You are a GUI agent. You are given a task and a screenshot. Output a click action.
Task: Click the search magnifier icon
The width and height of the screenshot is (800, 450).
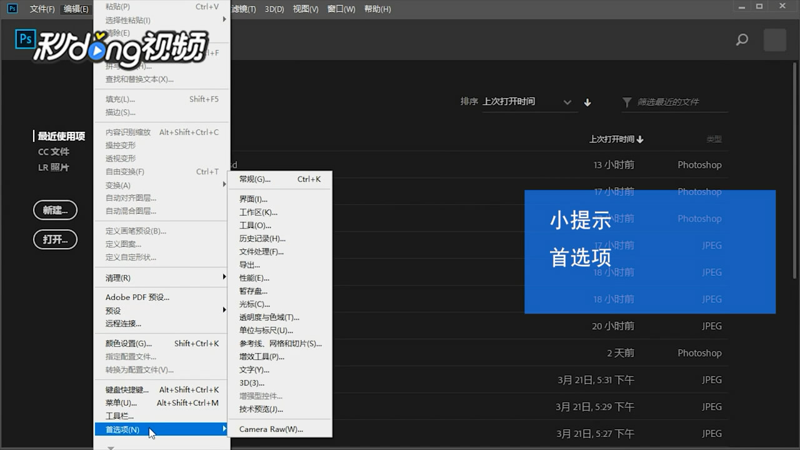coord(742,40)
